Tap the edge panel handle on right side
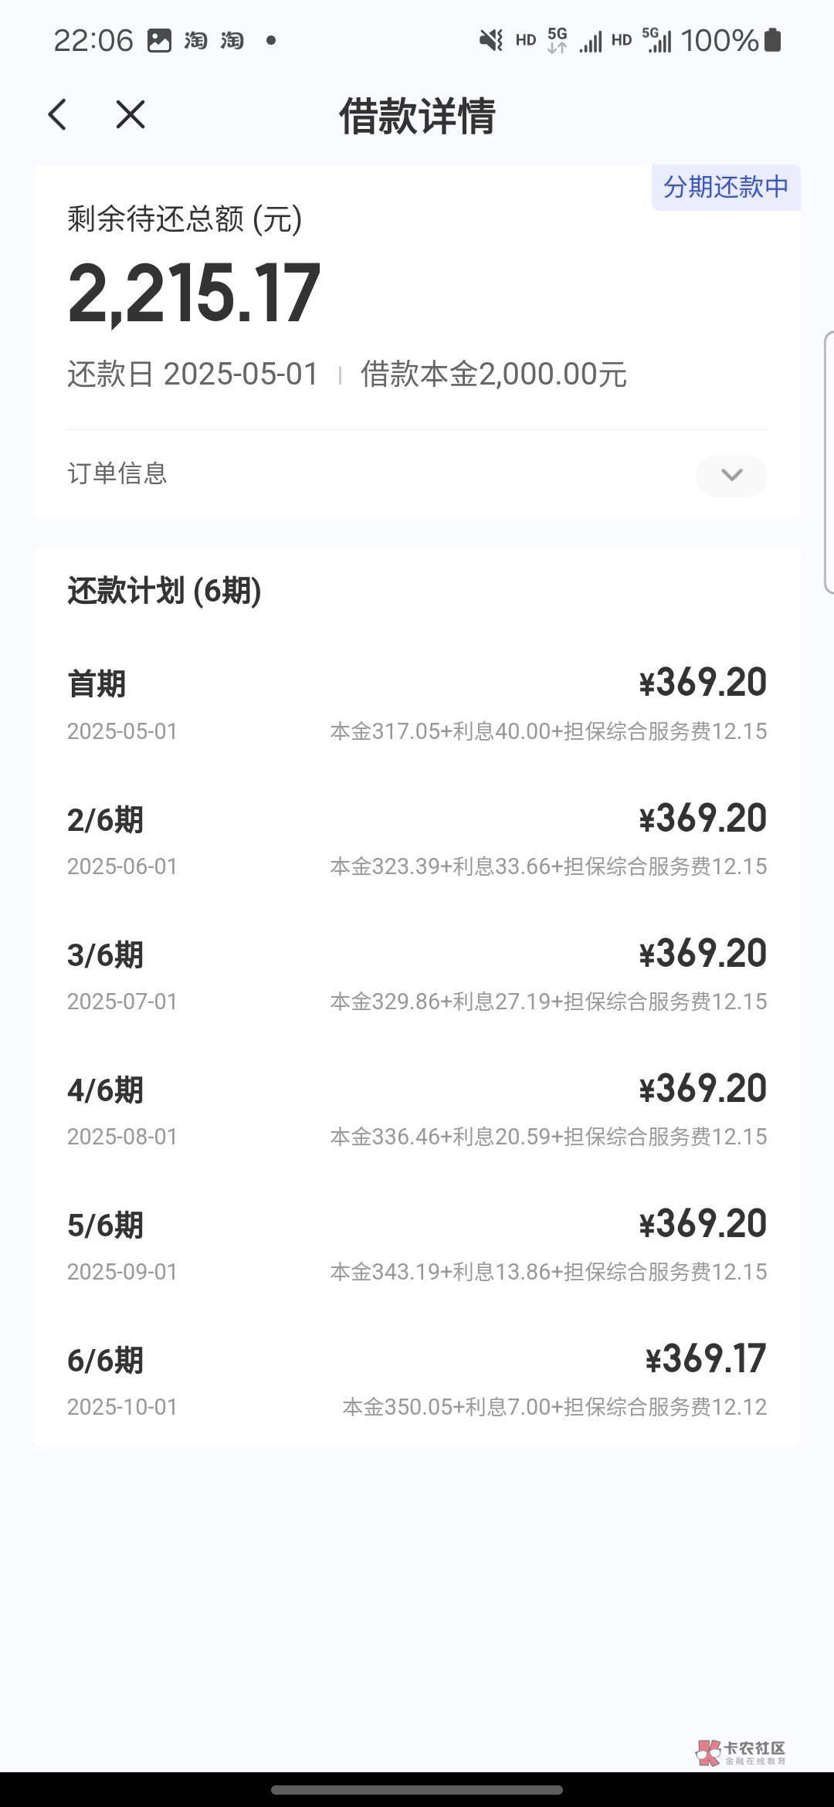Screen dimensions: 834x1807 829,462
